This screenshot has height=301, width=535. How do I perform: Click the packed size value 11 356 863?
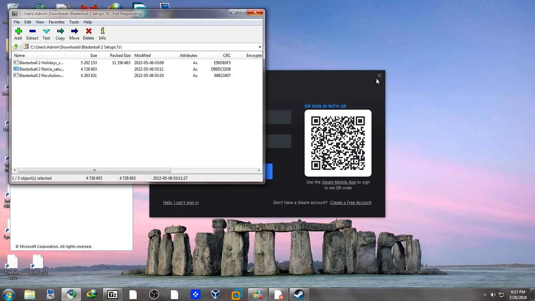pos(121,63)
